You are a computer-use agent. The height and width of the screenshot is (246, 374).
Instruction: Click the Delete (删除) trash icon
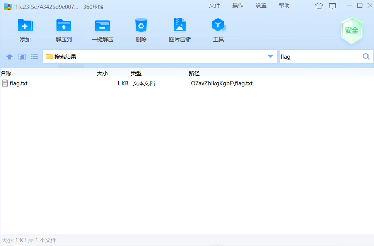(141, 25)
